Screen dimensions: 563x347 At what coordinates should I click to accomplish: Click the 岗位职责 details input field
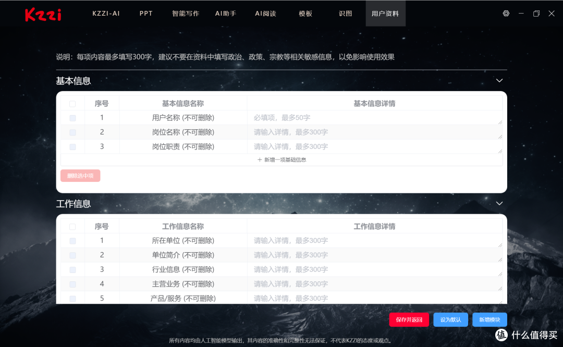[374, 146]
